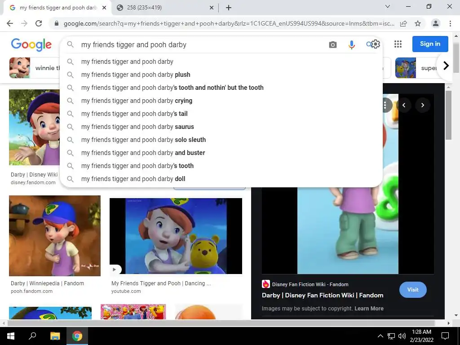The height and width of the screenshot is (345, 460).
Task: Start voice search with microphone icon
Action: pos(351,44)
